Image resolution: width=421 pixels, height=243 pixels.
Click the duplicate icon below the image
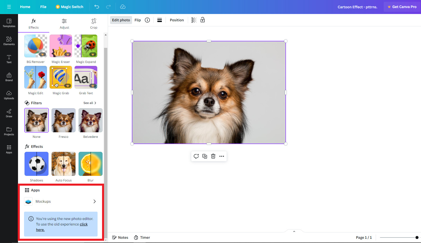pos(205,156)
